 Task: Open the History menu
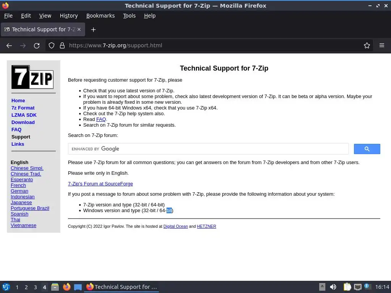click(x=69, y=16)
